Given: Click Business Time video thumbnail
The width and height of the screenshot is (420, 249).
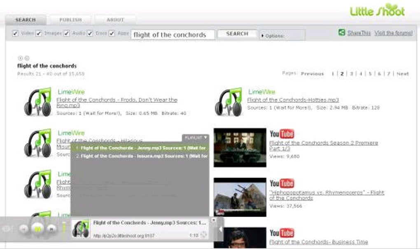Looking at the screenshot, I should [240, 238].
